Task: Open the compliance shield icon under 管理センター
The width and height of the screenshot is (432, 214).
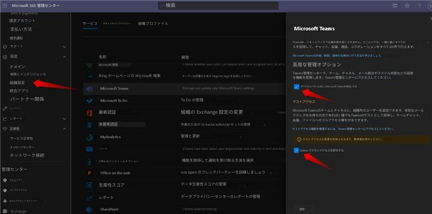Action: (5, 190)
